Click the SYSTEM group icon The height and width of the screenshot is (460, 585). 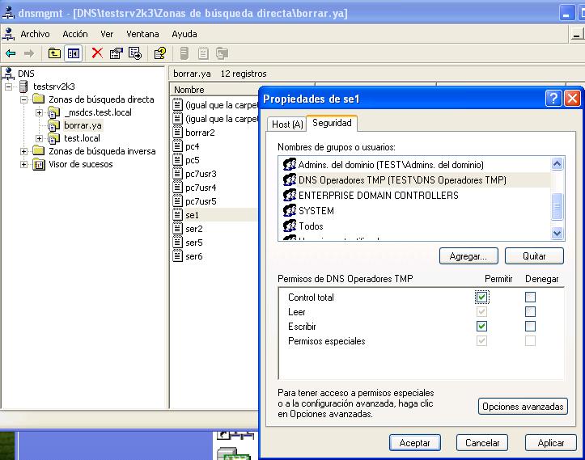pyautogui.click(x=290, y=211)
